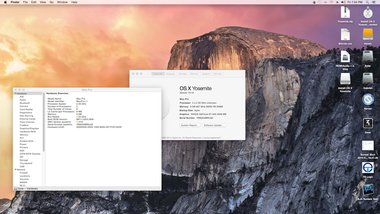
Task: Select the Sylar hard drive icon
Action: [368, 56]
